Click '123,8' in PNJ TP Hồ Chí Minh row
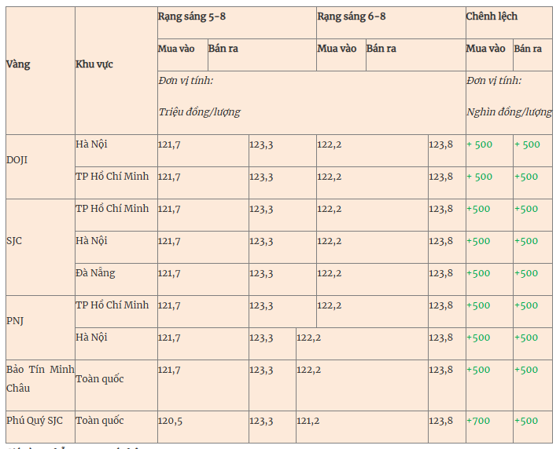Viewport: 560px width, 449px height. (440, 305)
